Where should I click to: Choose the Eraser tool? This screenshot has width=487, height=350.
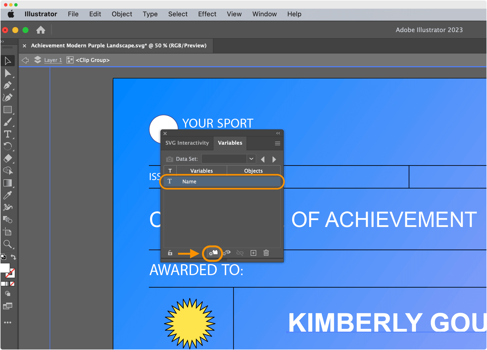(x=8, y=158)
